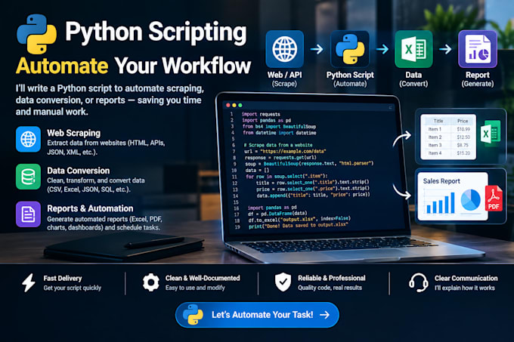Screen dimensions: 514x342
Task: Click the red close dot in code window
Action: click(x=228, y=106)
